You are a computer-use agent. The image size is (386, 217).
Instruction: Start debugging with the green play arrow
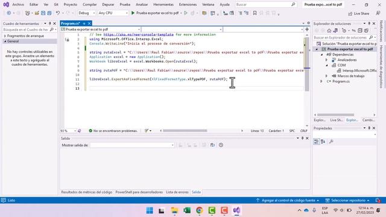[133, 13]
